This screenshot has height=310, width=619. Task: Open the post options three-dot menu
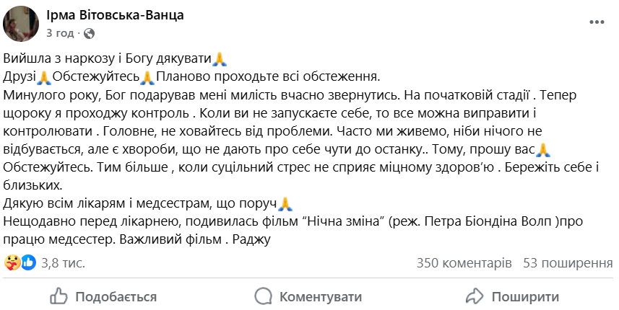597,22
